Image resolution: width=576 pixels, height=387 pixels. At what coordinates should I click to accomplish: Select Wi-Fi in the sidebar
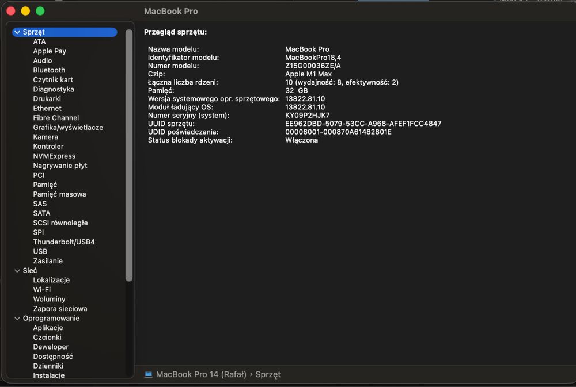point(42,289)
